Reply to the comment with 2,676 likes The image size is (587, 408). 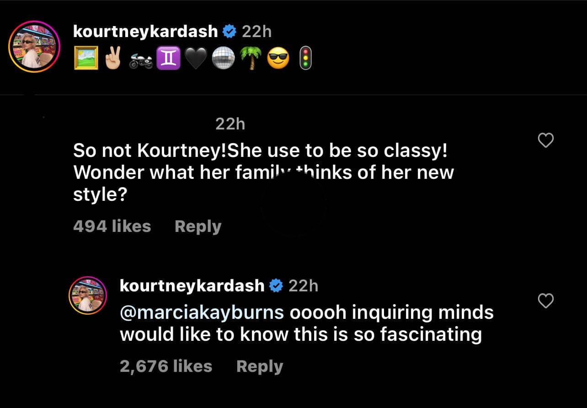click(260, 366)
